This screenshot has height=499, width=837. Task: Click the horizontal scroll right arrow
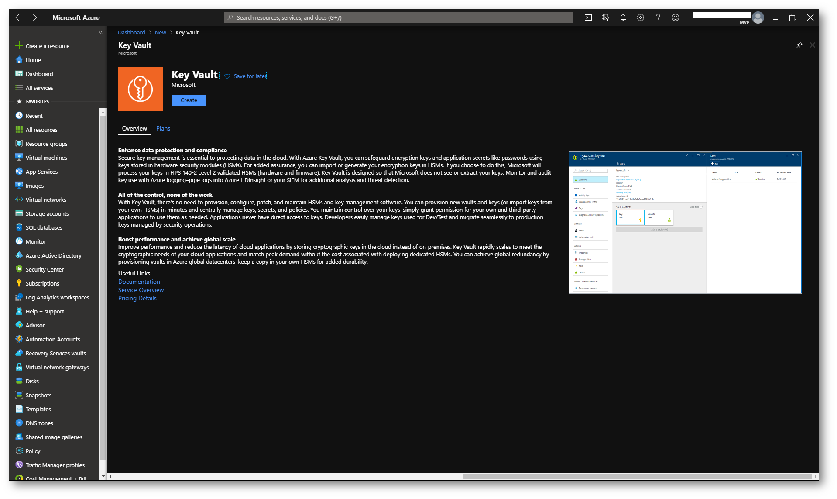click(x=815, y=476)
